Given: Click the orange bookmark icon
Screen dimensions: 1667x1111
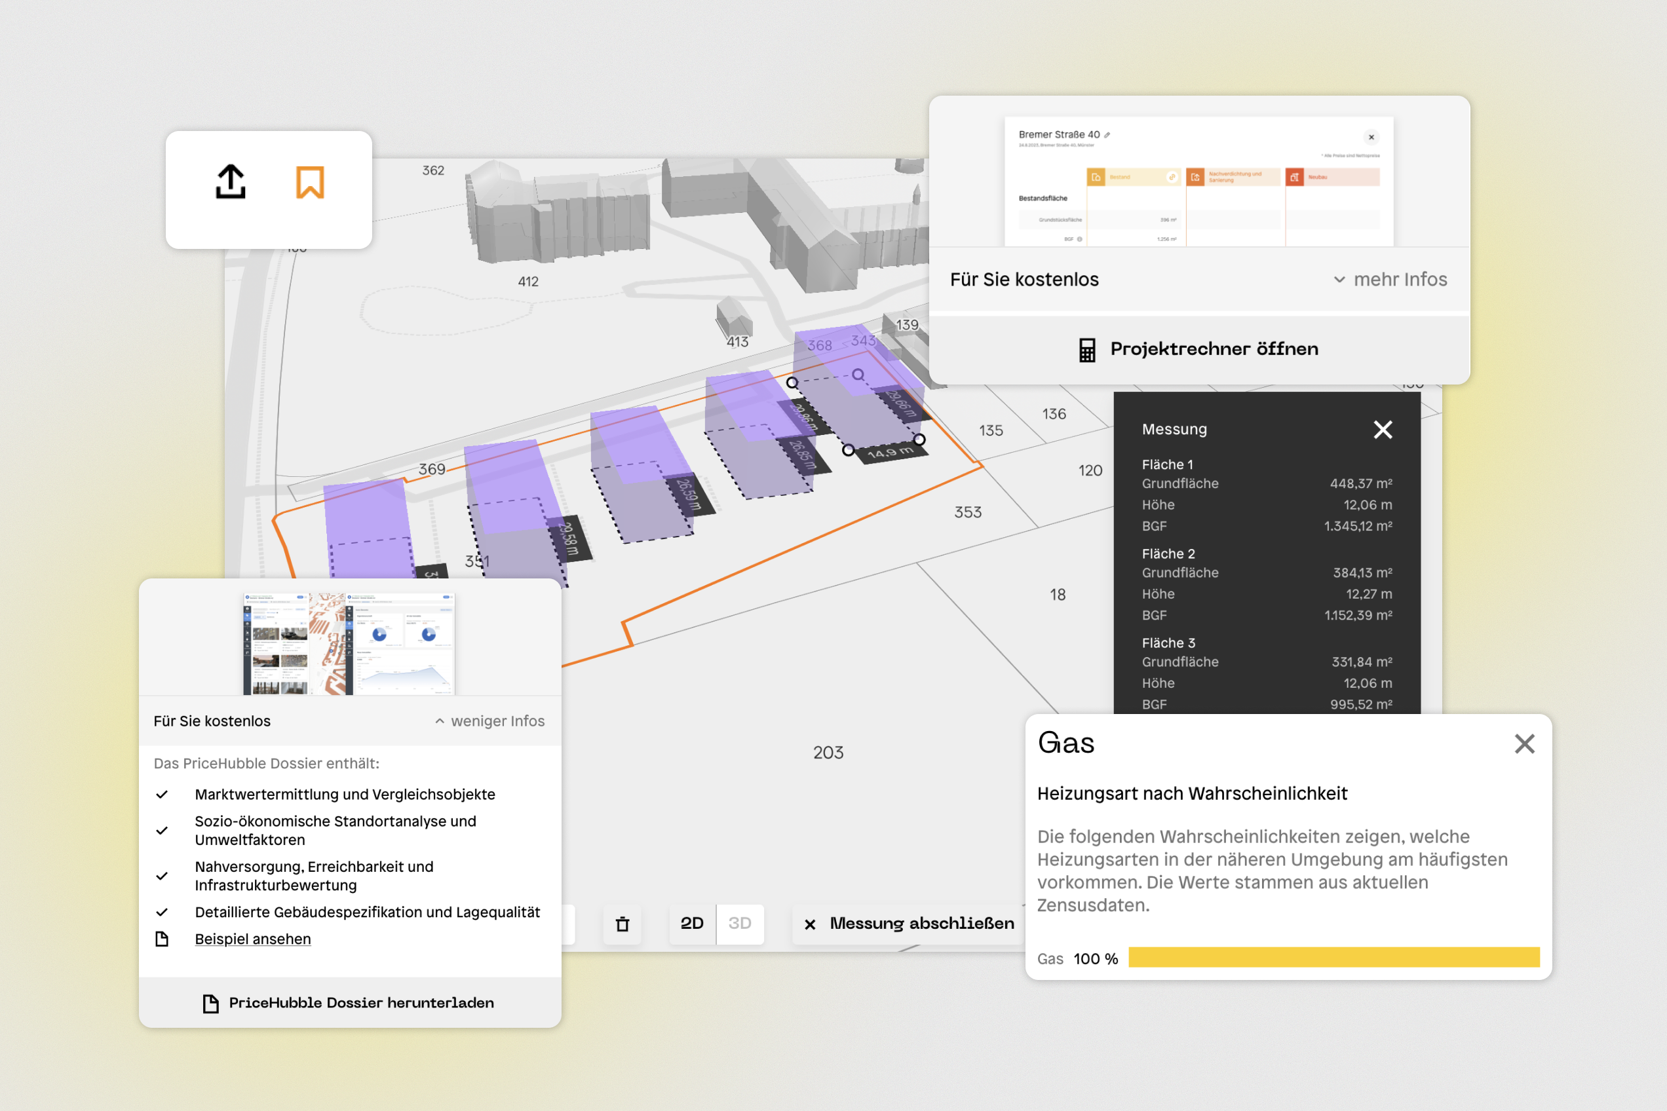Looking at the screenshot, I should [310, 182].
